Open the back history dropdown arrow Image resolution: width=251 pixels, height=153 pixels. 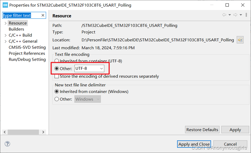(230, 15)
